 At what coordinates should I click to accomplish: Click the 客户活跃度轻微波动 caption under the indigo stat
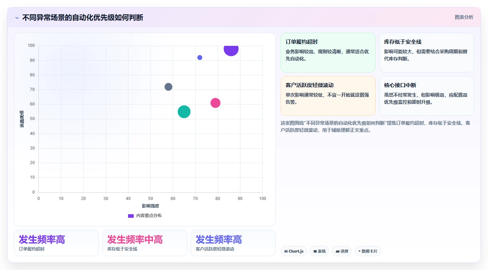click(215, 249)
